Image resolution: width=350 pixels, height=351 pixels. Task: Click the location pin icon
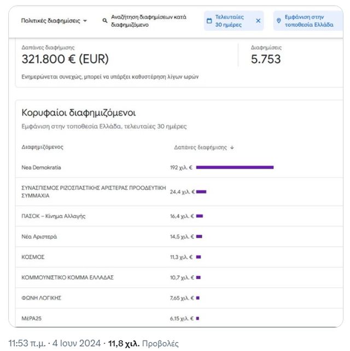278,21
